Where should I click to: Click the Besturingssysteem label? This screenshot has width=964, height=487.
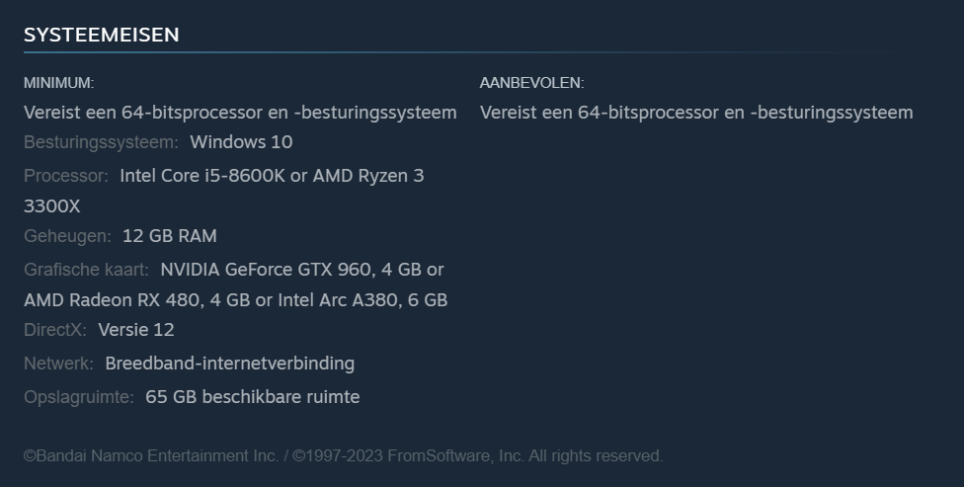(x=101, y=142)
